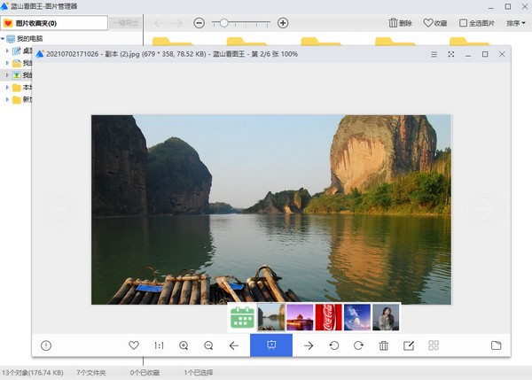Image resolution: width=532 pixels, height=380 pixels.
Task: Check the 全选图片 select-all checkbox
Action: pos(463,23)
